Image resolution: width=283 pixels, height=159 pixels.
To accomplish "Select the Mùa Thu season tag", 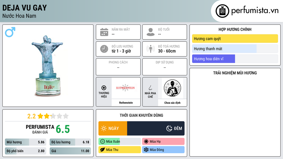I will click(119, 150).
